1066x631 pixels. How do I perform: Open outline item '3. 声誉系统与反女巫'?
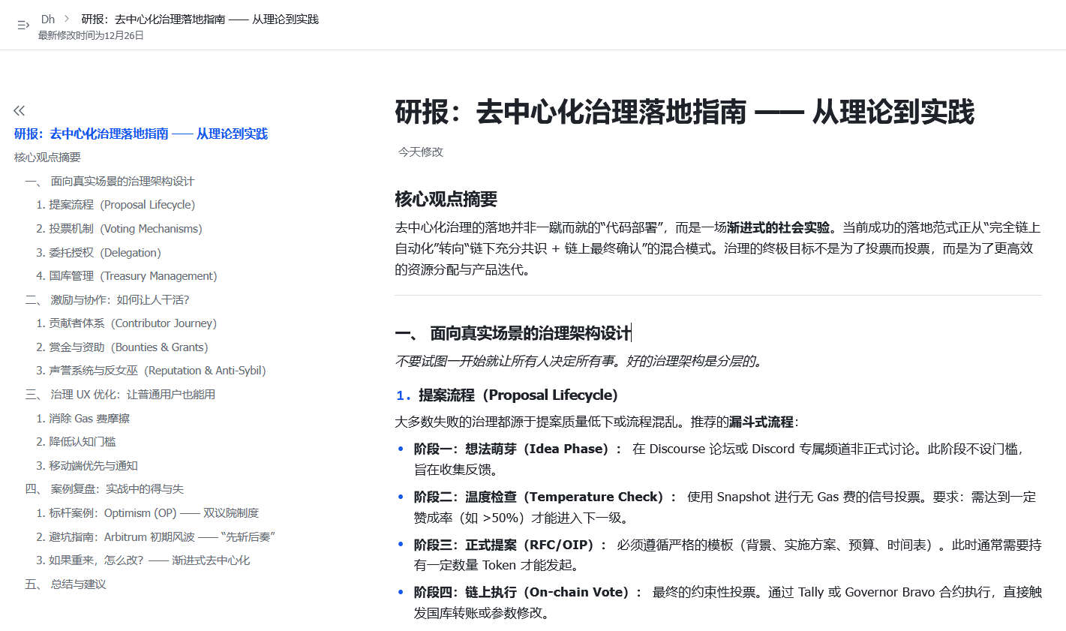151,371
